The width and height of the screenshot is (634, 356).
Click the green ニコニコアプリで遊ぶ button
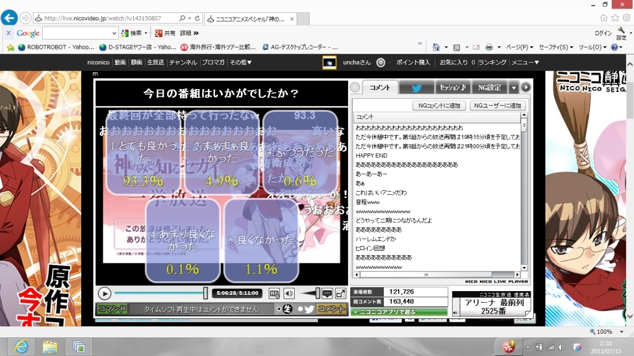tap(399, 312)
